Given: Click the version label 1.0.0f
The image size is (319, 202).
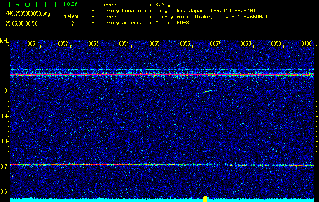Looking at the screenshot, I should (70, 4).
